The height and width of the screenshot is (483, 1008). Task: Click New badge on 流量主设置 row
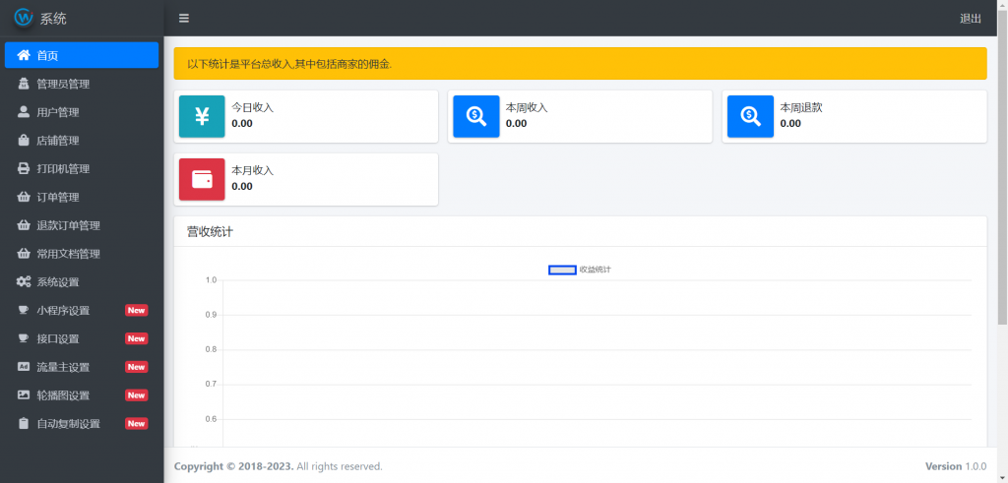pyautogui.click(x=136, y=367)
